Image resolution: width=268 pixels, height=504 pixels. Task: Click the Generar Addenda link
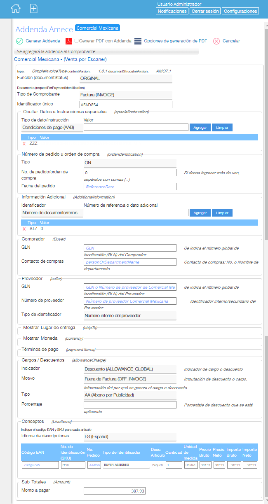tap(43, 41)
